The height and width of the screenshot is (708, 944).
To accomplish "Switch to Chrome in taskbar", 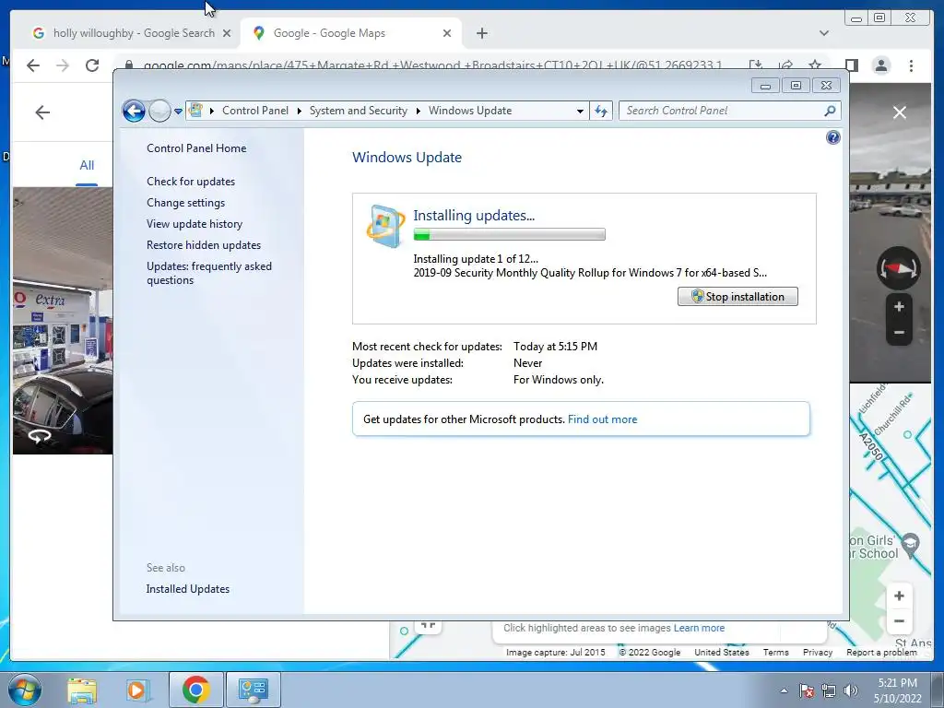I will point(195,690).
